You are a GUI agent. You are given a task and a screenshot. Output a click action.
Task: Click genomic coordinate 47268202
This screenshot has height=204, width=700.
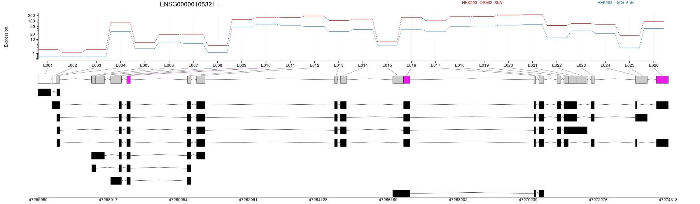(458, 200)
